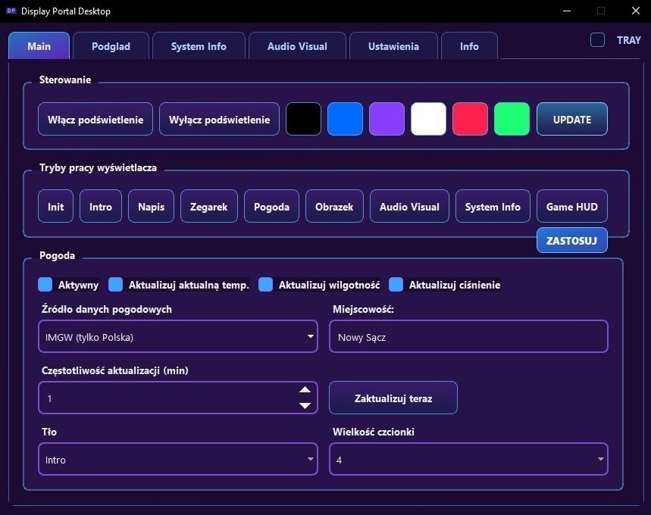Choose the Game HUD display mode
Image resolution: width=651 pixels, height=515 pixels.
572,206
